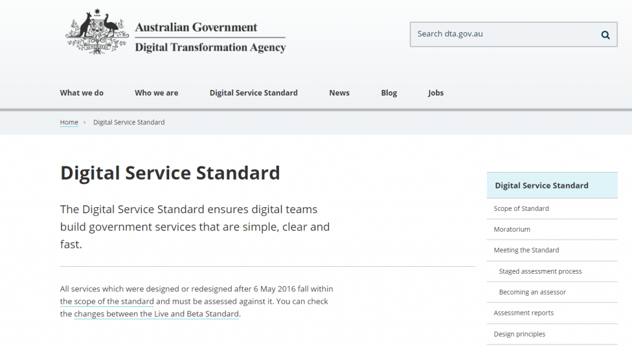Open the Who we are menu
632x347 pixels.
click(x=156, y=93)
